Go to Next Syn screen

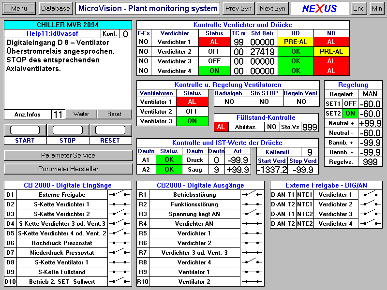click(272, 8)
